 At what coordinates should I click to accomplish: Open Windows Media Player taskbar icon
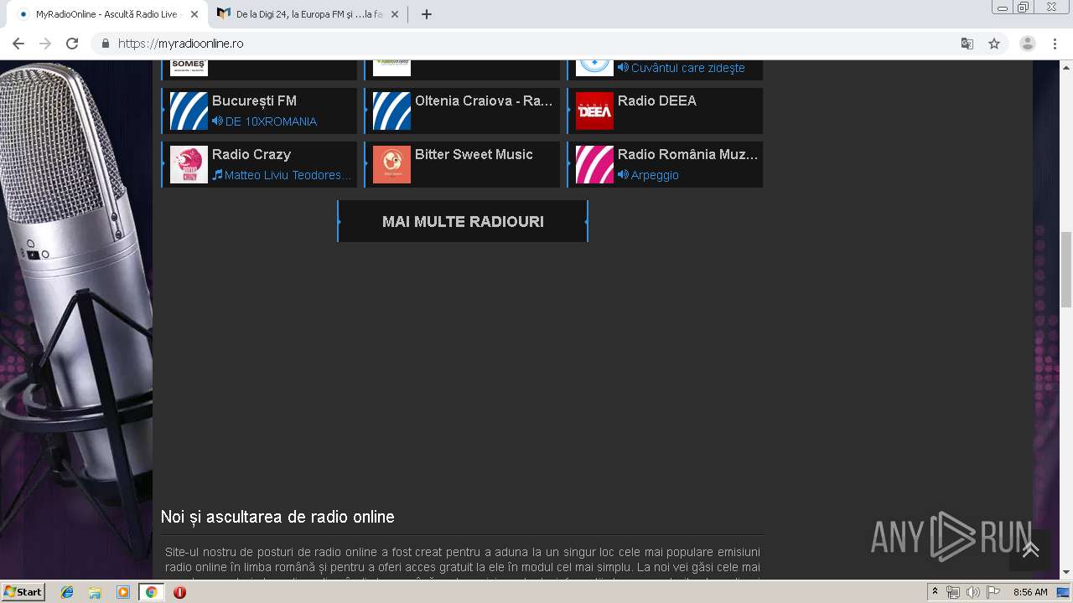[x=123, y=592]
